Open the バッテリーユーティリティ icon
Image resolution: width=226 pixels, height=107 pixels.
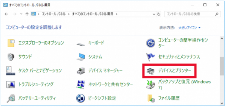[x=11, y=98]
